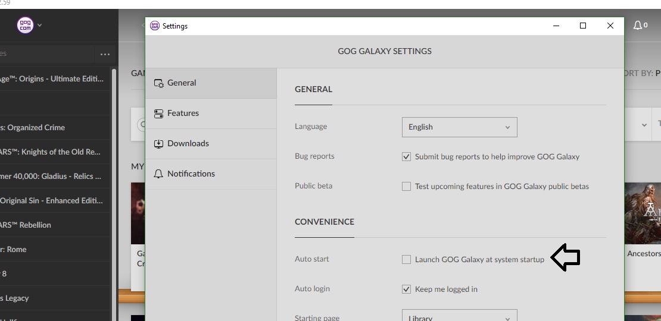The width and height of the screenshot is (661, 321).
Task: Enable Test upcoming features public betas
Action: [406, 187]
